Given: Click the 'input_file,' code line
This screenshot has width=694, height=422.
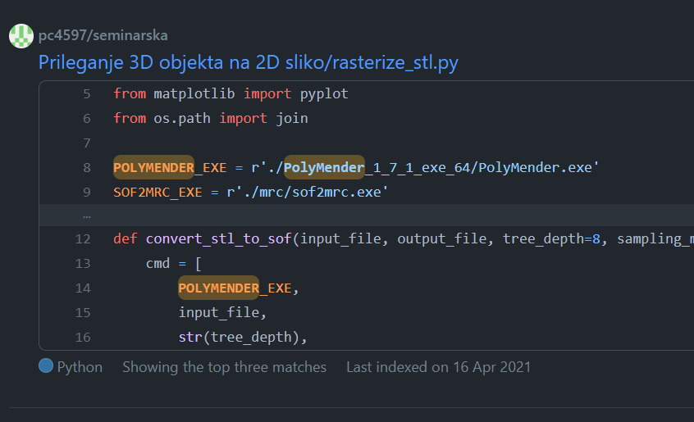Looking at the screenshot, I should (x=222, y=313).
